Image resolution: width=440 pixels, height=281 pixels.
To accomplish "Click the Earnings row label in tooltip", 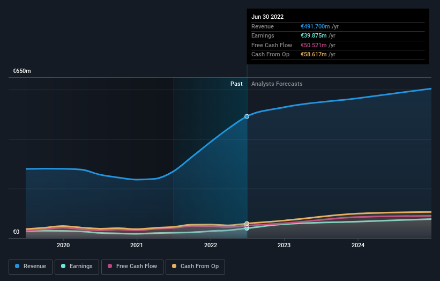I will tap(263, 35).
